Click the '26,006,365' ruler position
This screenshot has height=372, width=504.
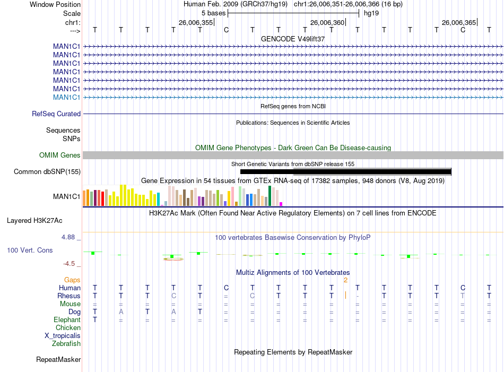[x=459, y=22]
